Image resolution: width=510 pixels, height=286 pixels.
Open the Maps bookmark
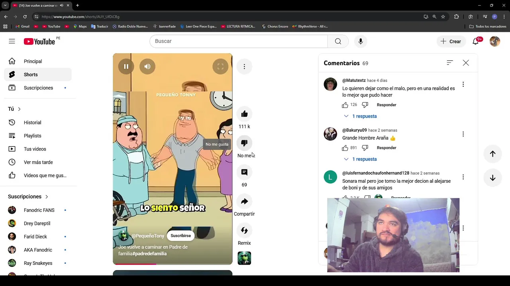[79, 27]
